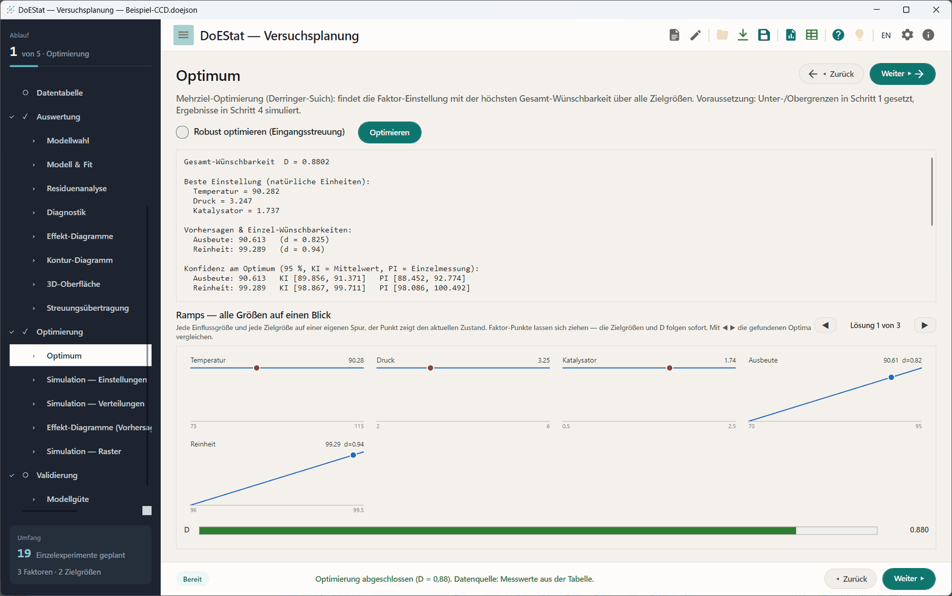Open help via question mark icon

[x=838, y=35]
